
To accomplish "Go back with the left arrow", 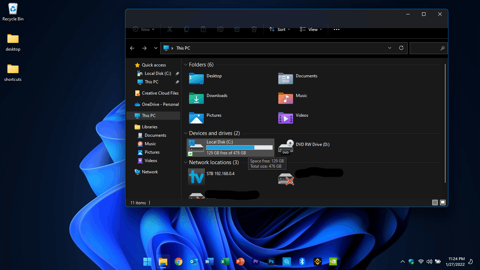I will tap(132, 48).
